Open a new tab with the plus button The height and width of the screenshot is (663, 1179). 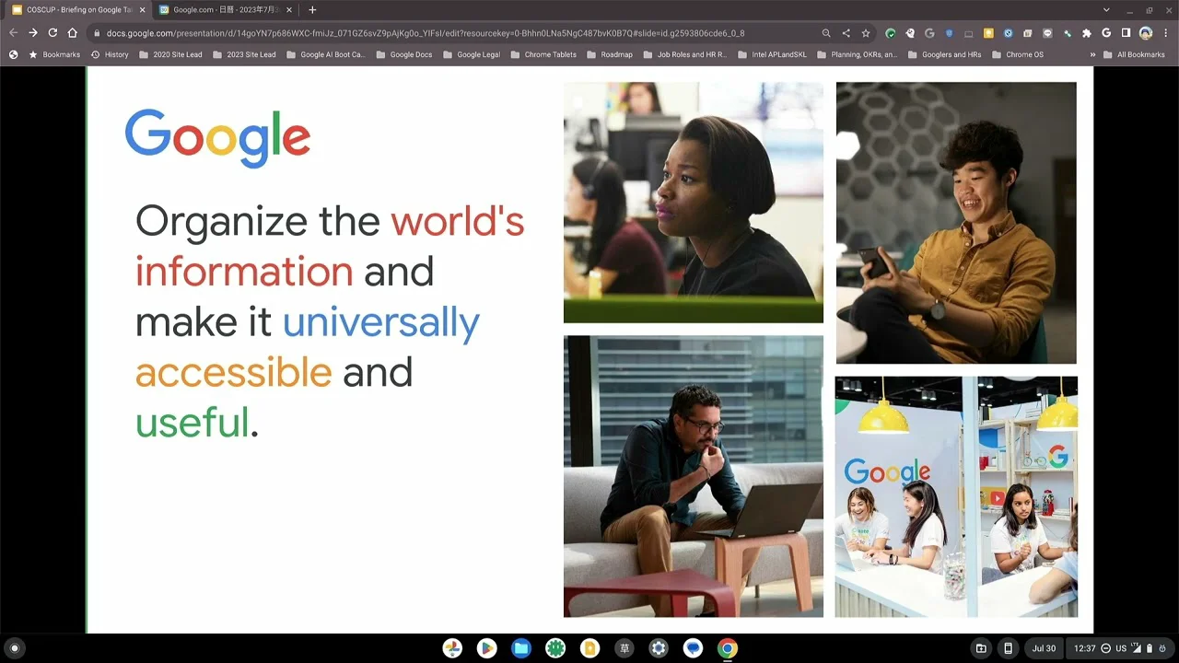point(312,10)
